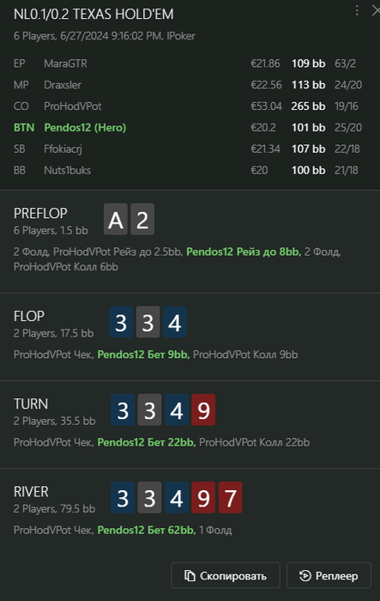Open the Реплеер hand replayer
The image size is (380, 601).
(x=329, y=575)
